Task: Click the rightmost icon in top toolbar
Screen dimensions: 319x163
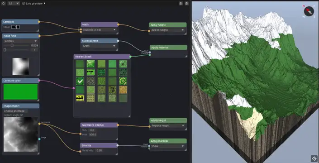Action: pyautogui.click(x=186, y=4)
